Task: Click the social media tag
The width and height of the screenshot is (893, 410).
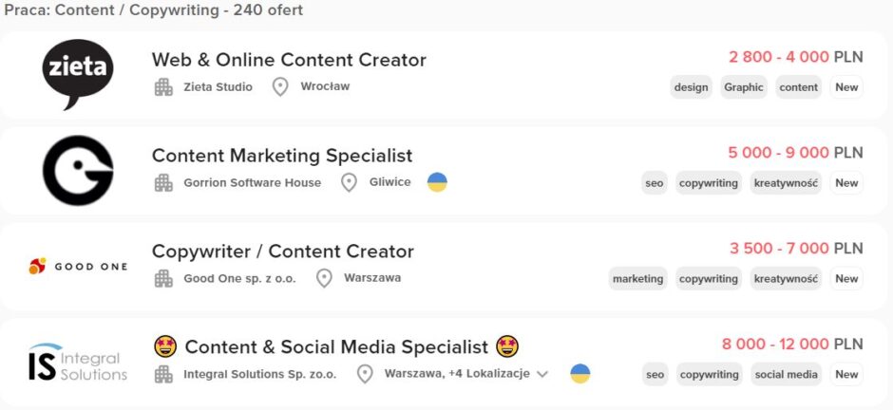Action: [786, 374]
